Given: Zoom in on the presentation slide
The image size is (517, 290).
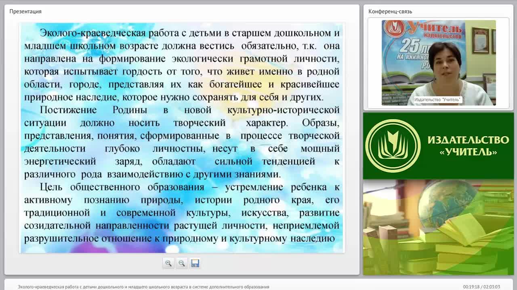Looking at the screenshot, I should coord(168,263).
